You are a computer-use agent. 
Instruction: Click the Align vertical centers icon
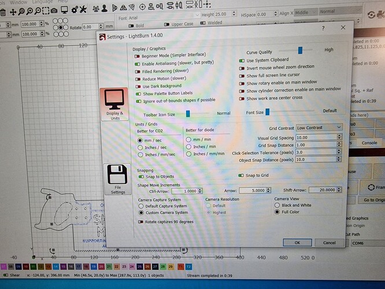(x=179, y=5)
